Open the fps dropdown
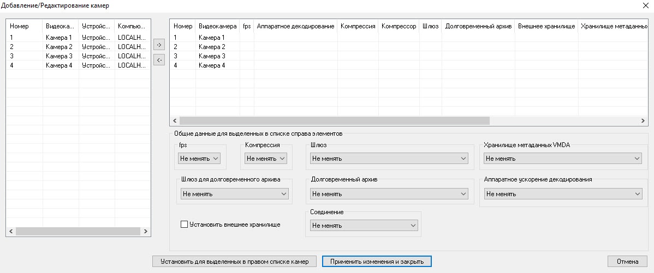The width and height of the screenshot is (654, 273). point(199,158)
